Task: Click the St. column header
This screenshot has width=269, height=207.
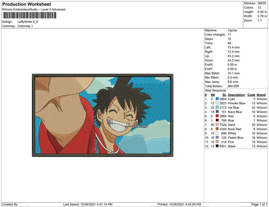Action: [x=224, y=95]
